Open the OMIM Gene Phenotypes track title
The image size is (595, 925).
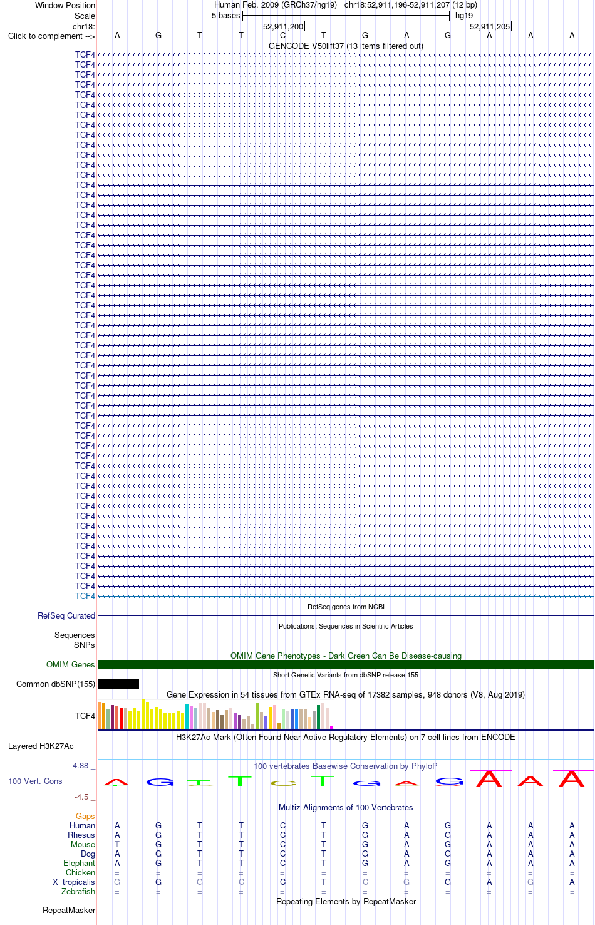pyautogui.click(x=346, y=656)
